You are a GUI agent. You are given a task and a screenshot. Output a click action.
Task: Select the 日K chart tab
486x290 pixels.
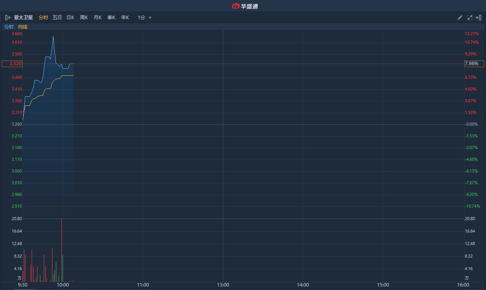point(70,18)
